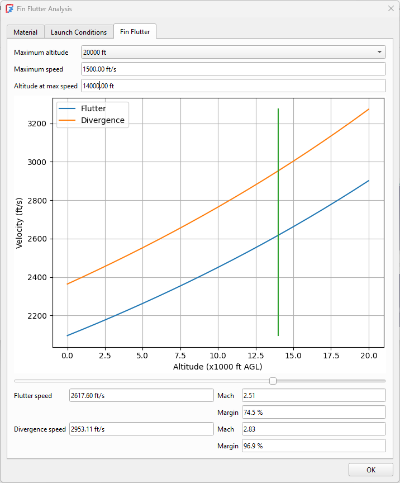Click the Flutter Margin percentage field

(313, 413)
